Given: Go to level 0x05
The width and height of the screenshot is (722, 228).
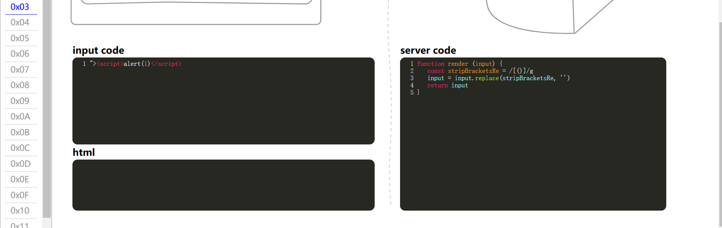Looking at the screenshot, I should pyautogui.click(x=20, y=38).
